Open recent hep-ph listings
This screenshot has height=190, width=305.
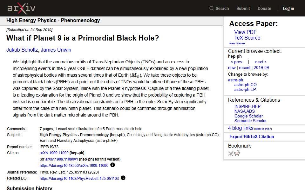pos(245,68)
